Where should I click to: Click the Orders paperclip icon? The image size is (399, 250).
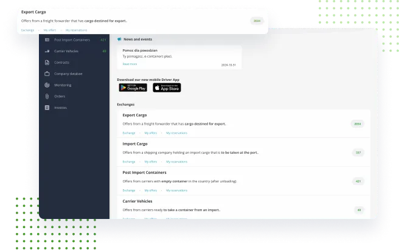pos(47,96)
